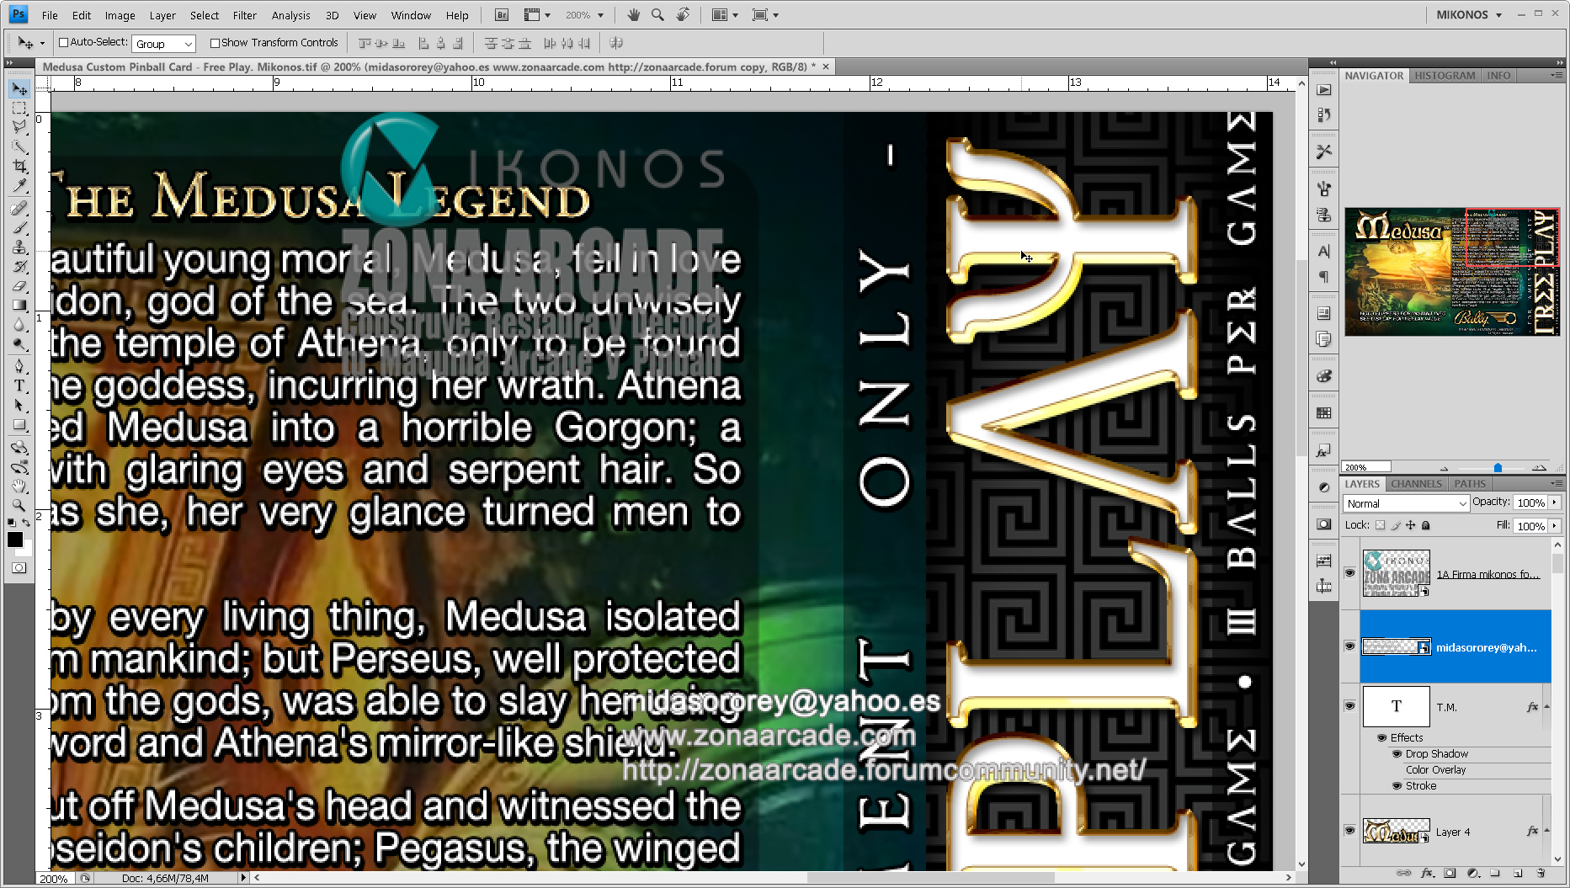Select the Hand tool in toolbox
Screen dimensions: 1570x888
[x=19, y=486]
